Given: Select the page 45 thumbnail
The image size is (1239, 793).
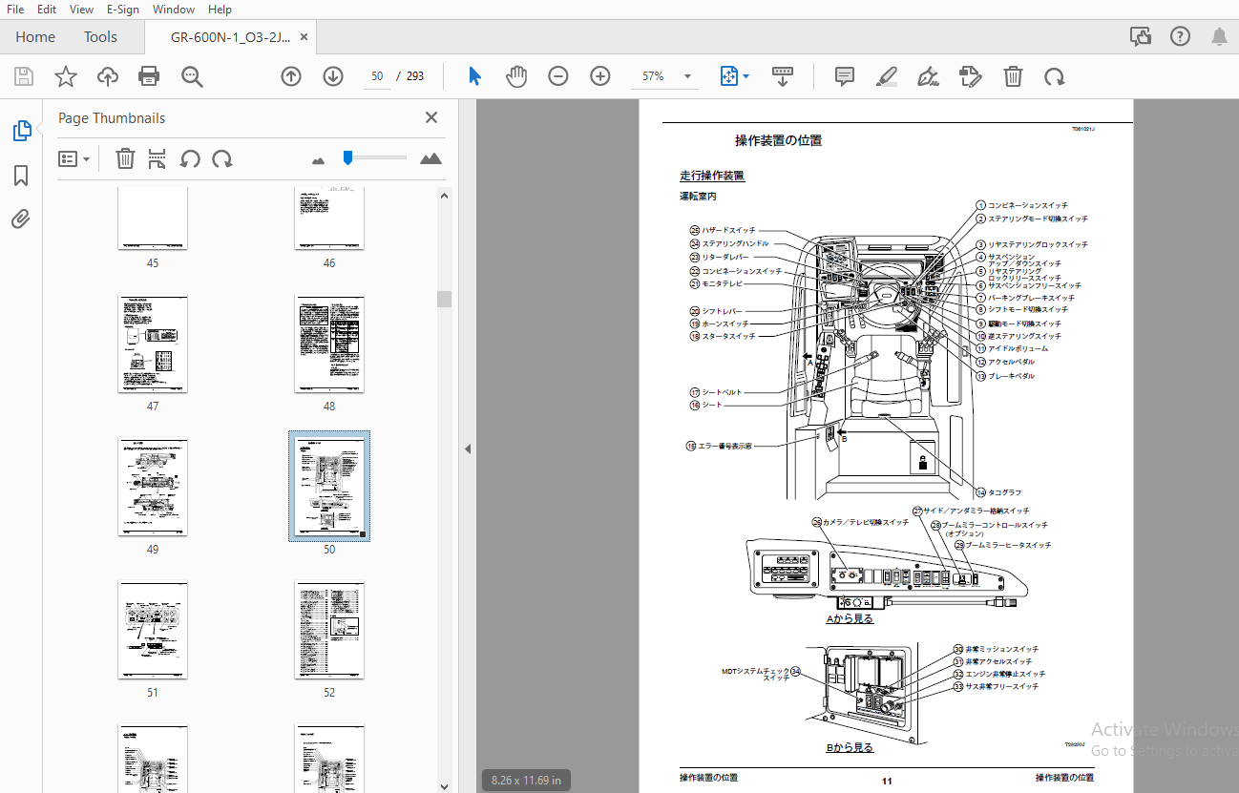Looking at the screenshot, I should click(153, 219).
